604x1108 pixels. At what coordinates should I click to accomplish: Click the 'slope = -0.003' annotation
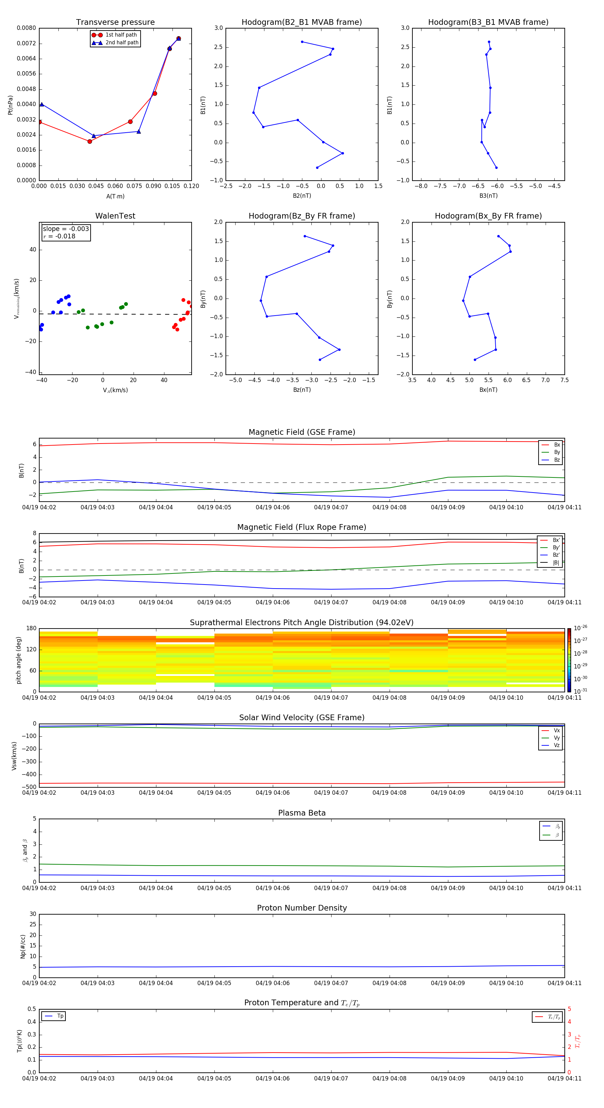[x=66, y=229]
